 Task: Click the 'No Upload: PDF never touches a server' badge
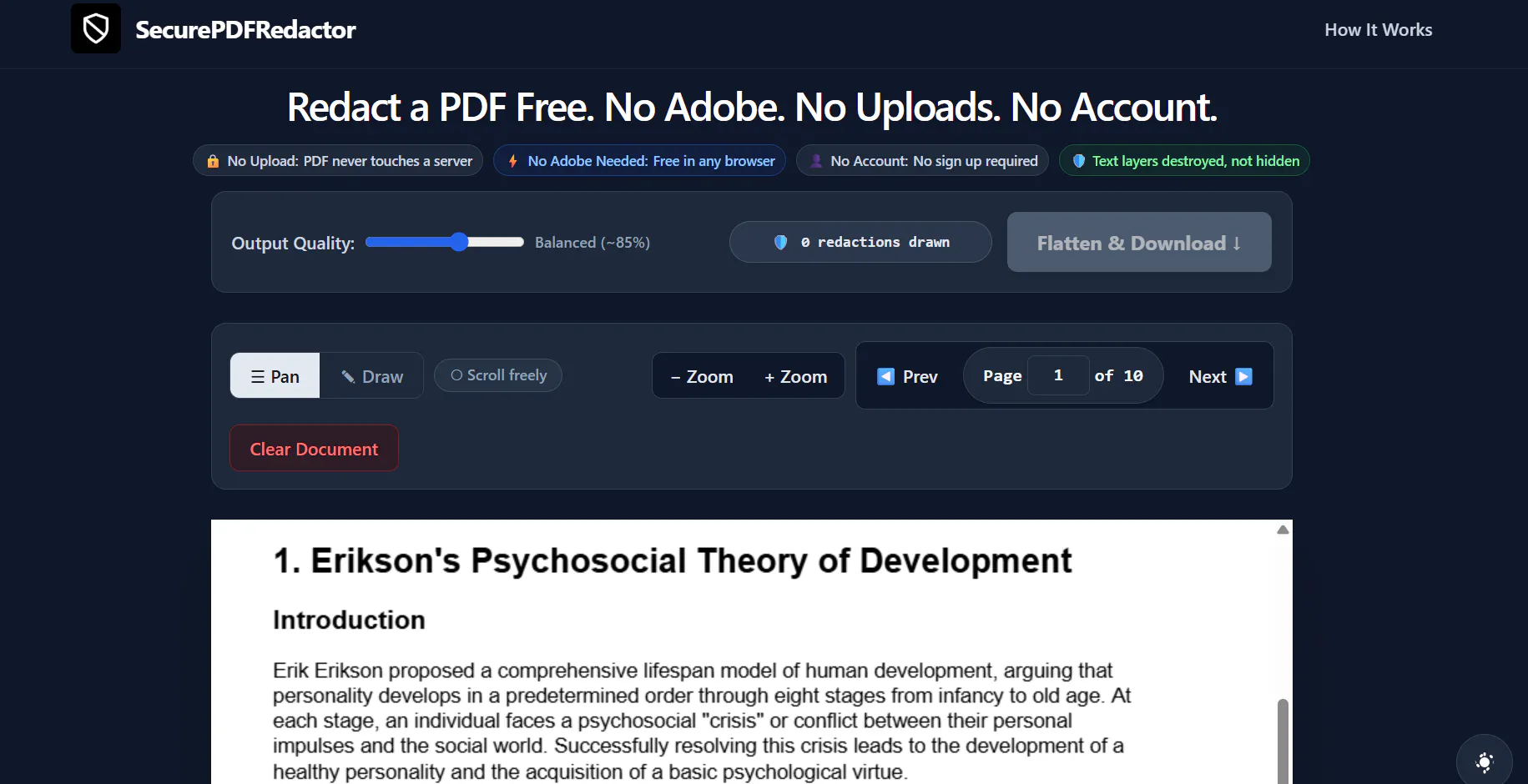coord(338,161)
